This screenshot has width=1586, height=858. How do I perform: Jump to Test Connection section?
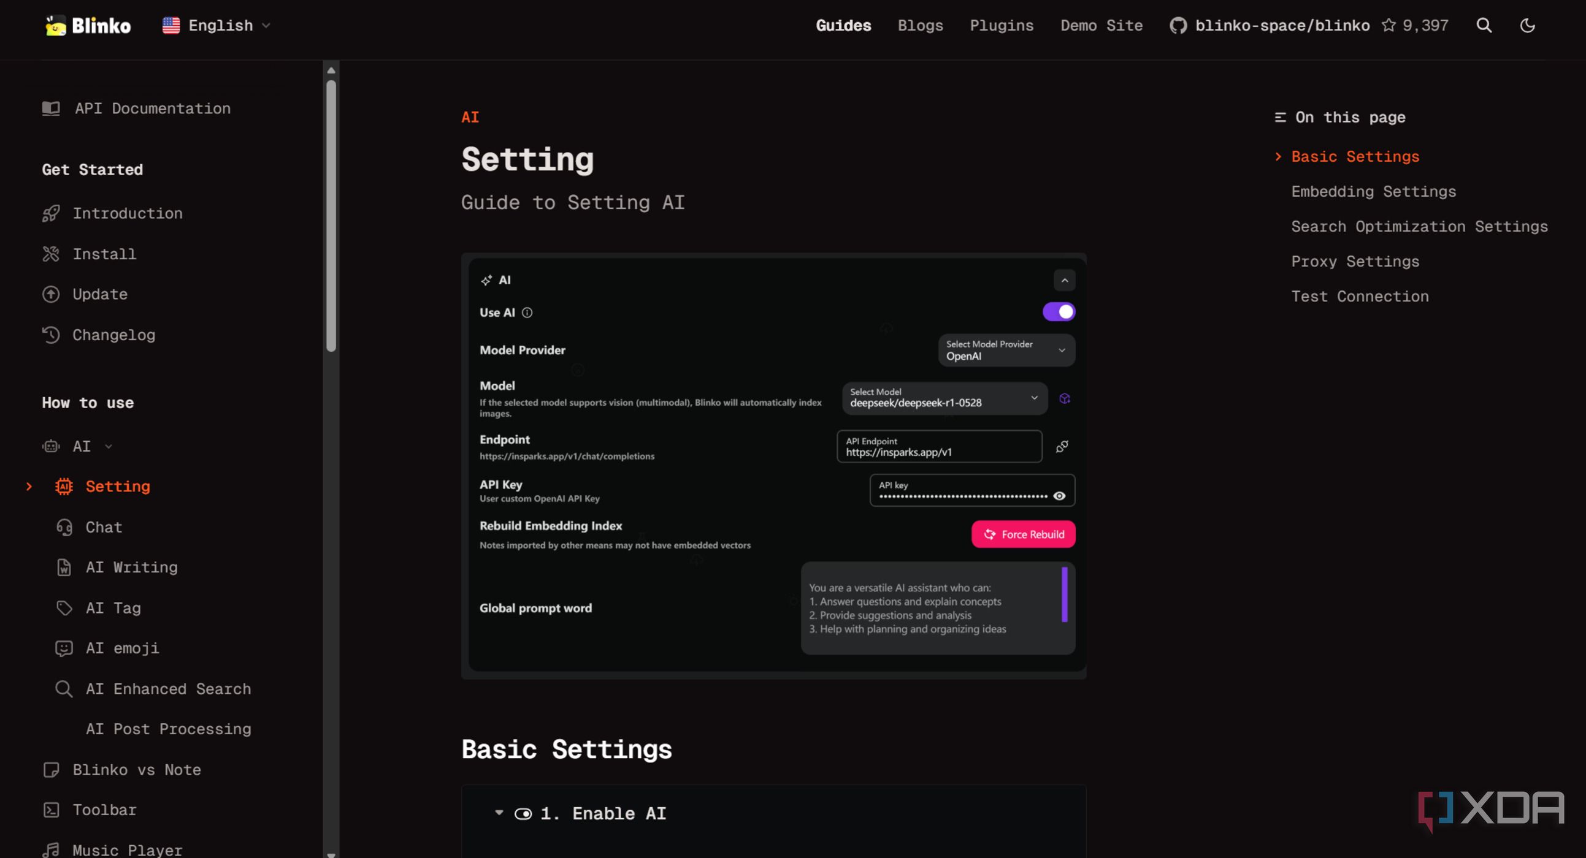pyautogui.click(x=1360, y=297)
